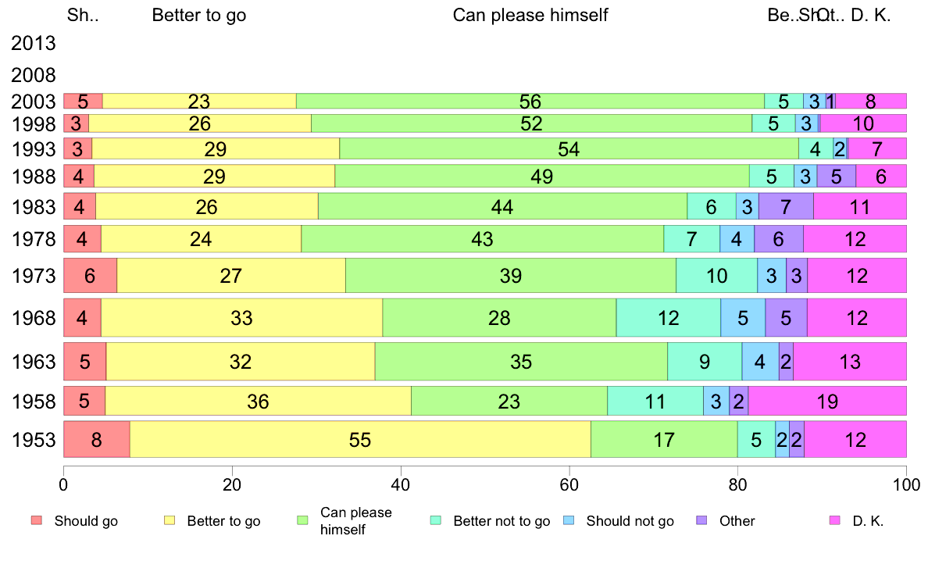Click the magenta D. K. legend swatch
Viewport: 928px width, 575px height.
pyautogui.click(x=835, y=520)
